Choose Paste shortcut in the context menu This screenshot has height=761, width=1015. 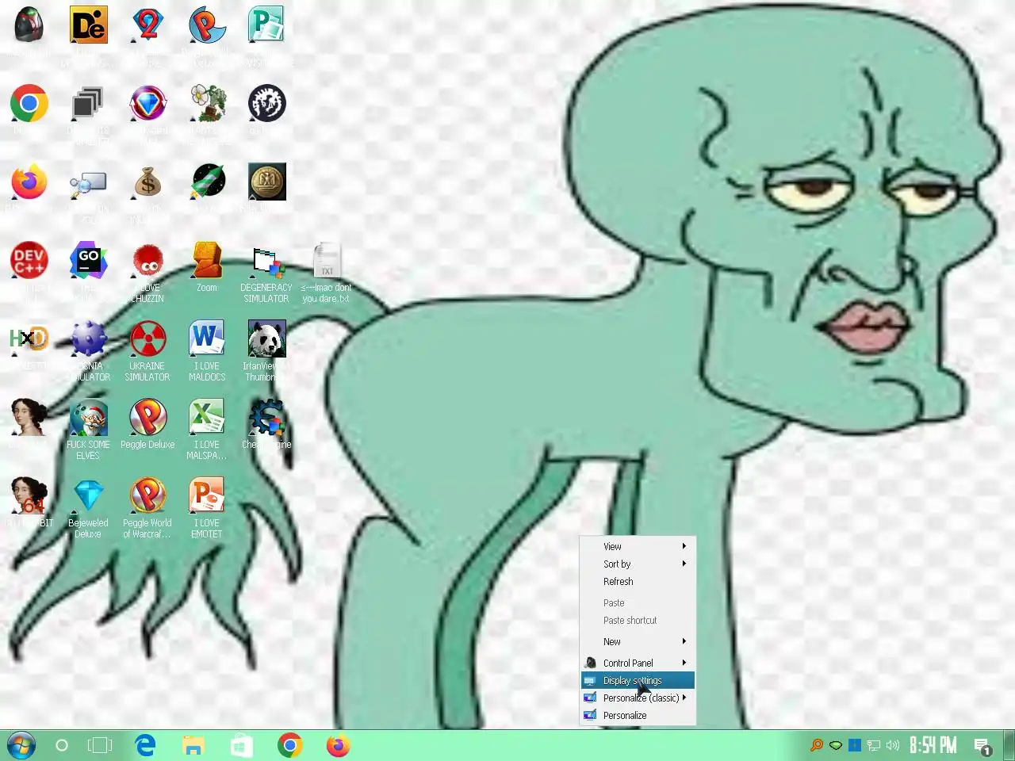(638, 620)
